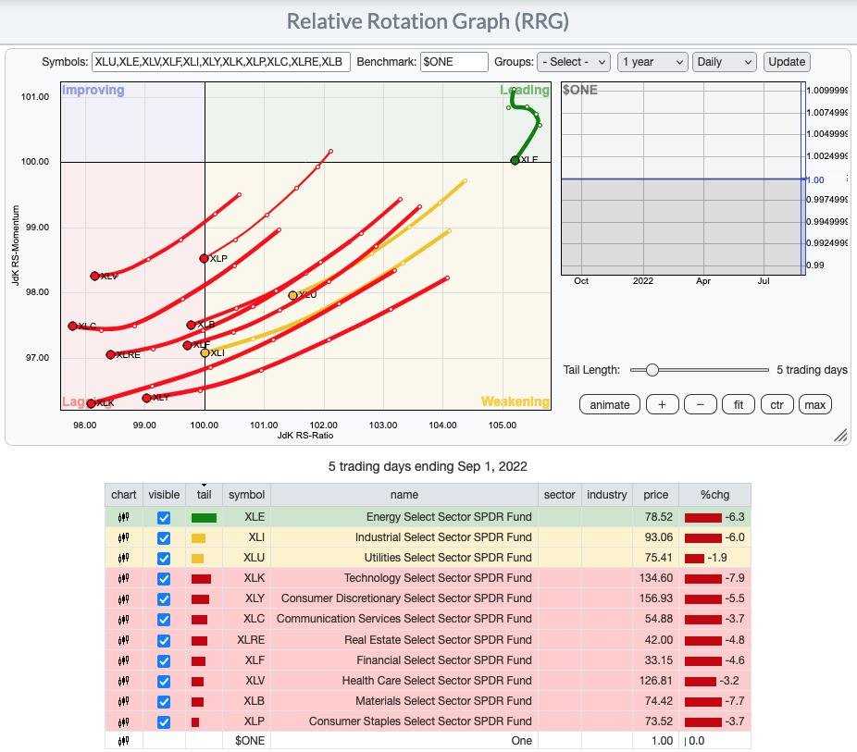This screenshot has width=857, height=752.
Task: Zoom in with the plus button
Action: point(662,404)
